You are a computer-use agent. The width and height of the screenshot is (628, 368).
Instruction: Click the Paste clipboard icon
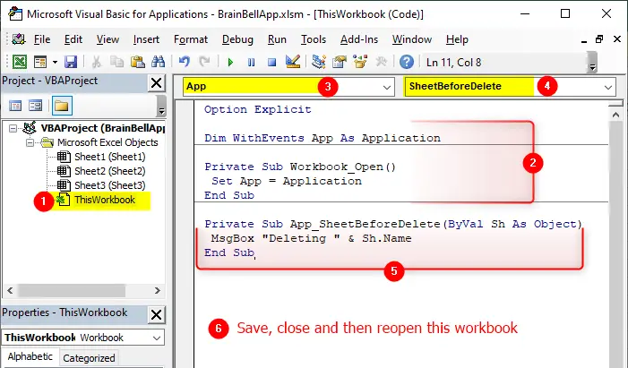(x=138, y=62)
